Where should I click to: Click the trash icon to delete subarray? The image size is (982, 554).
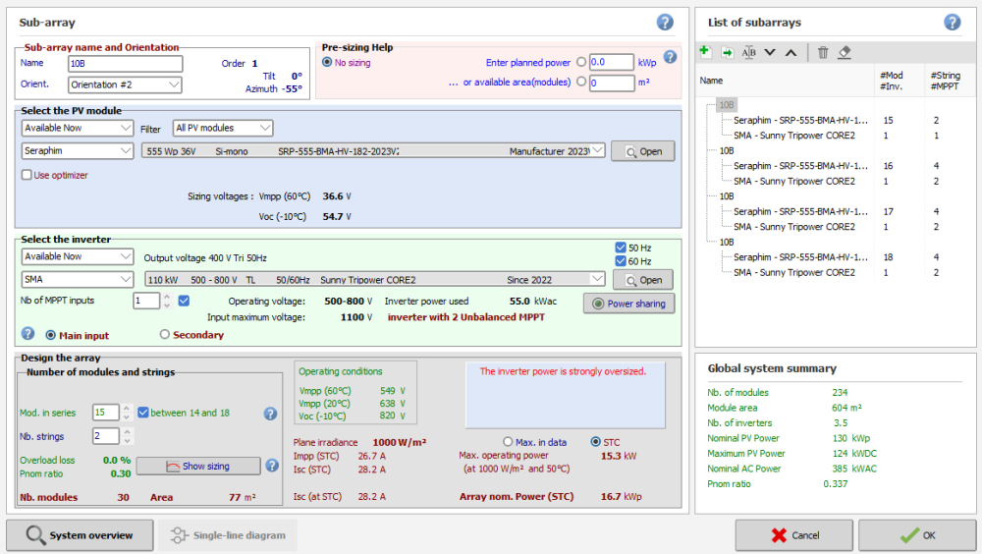point(823,52)
